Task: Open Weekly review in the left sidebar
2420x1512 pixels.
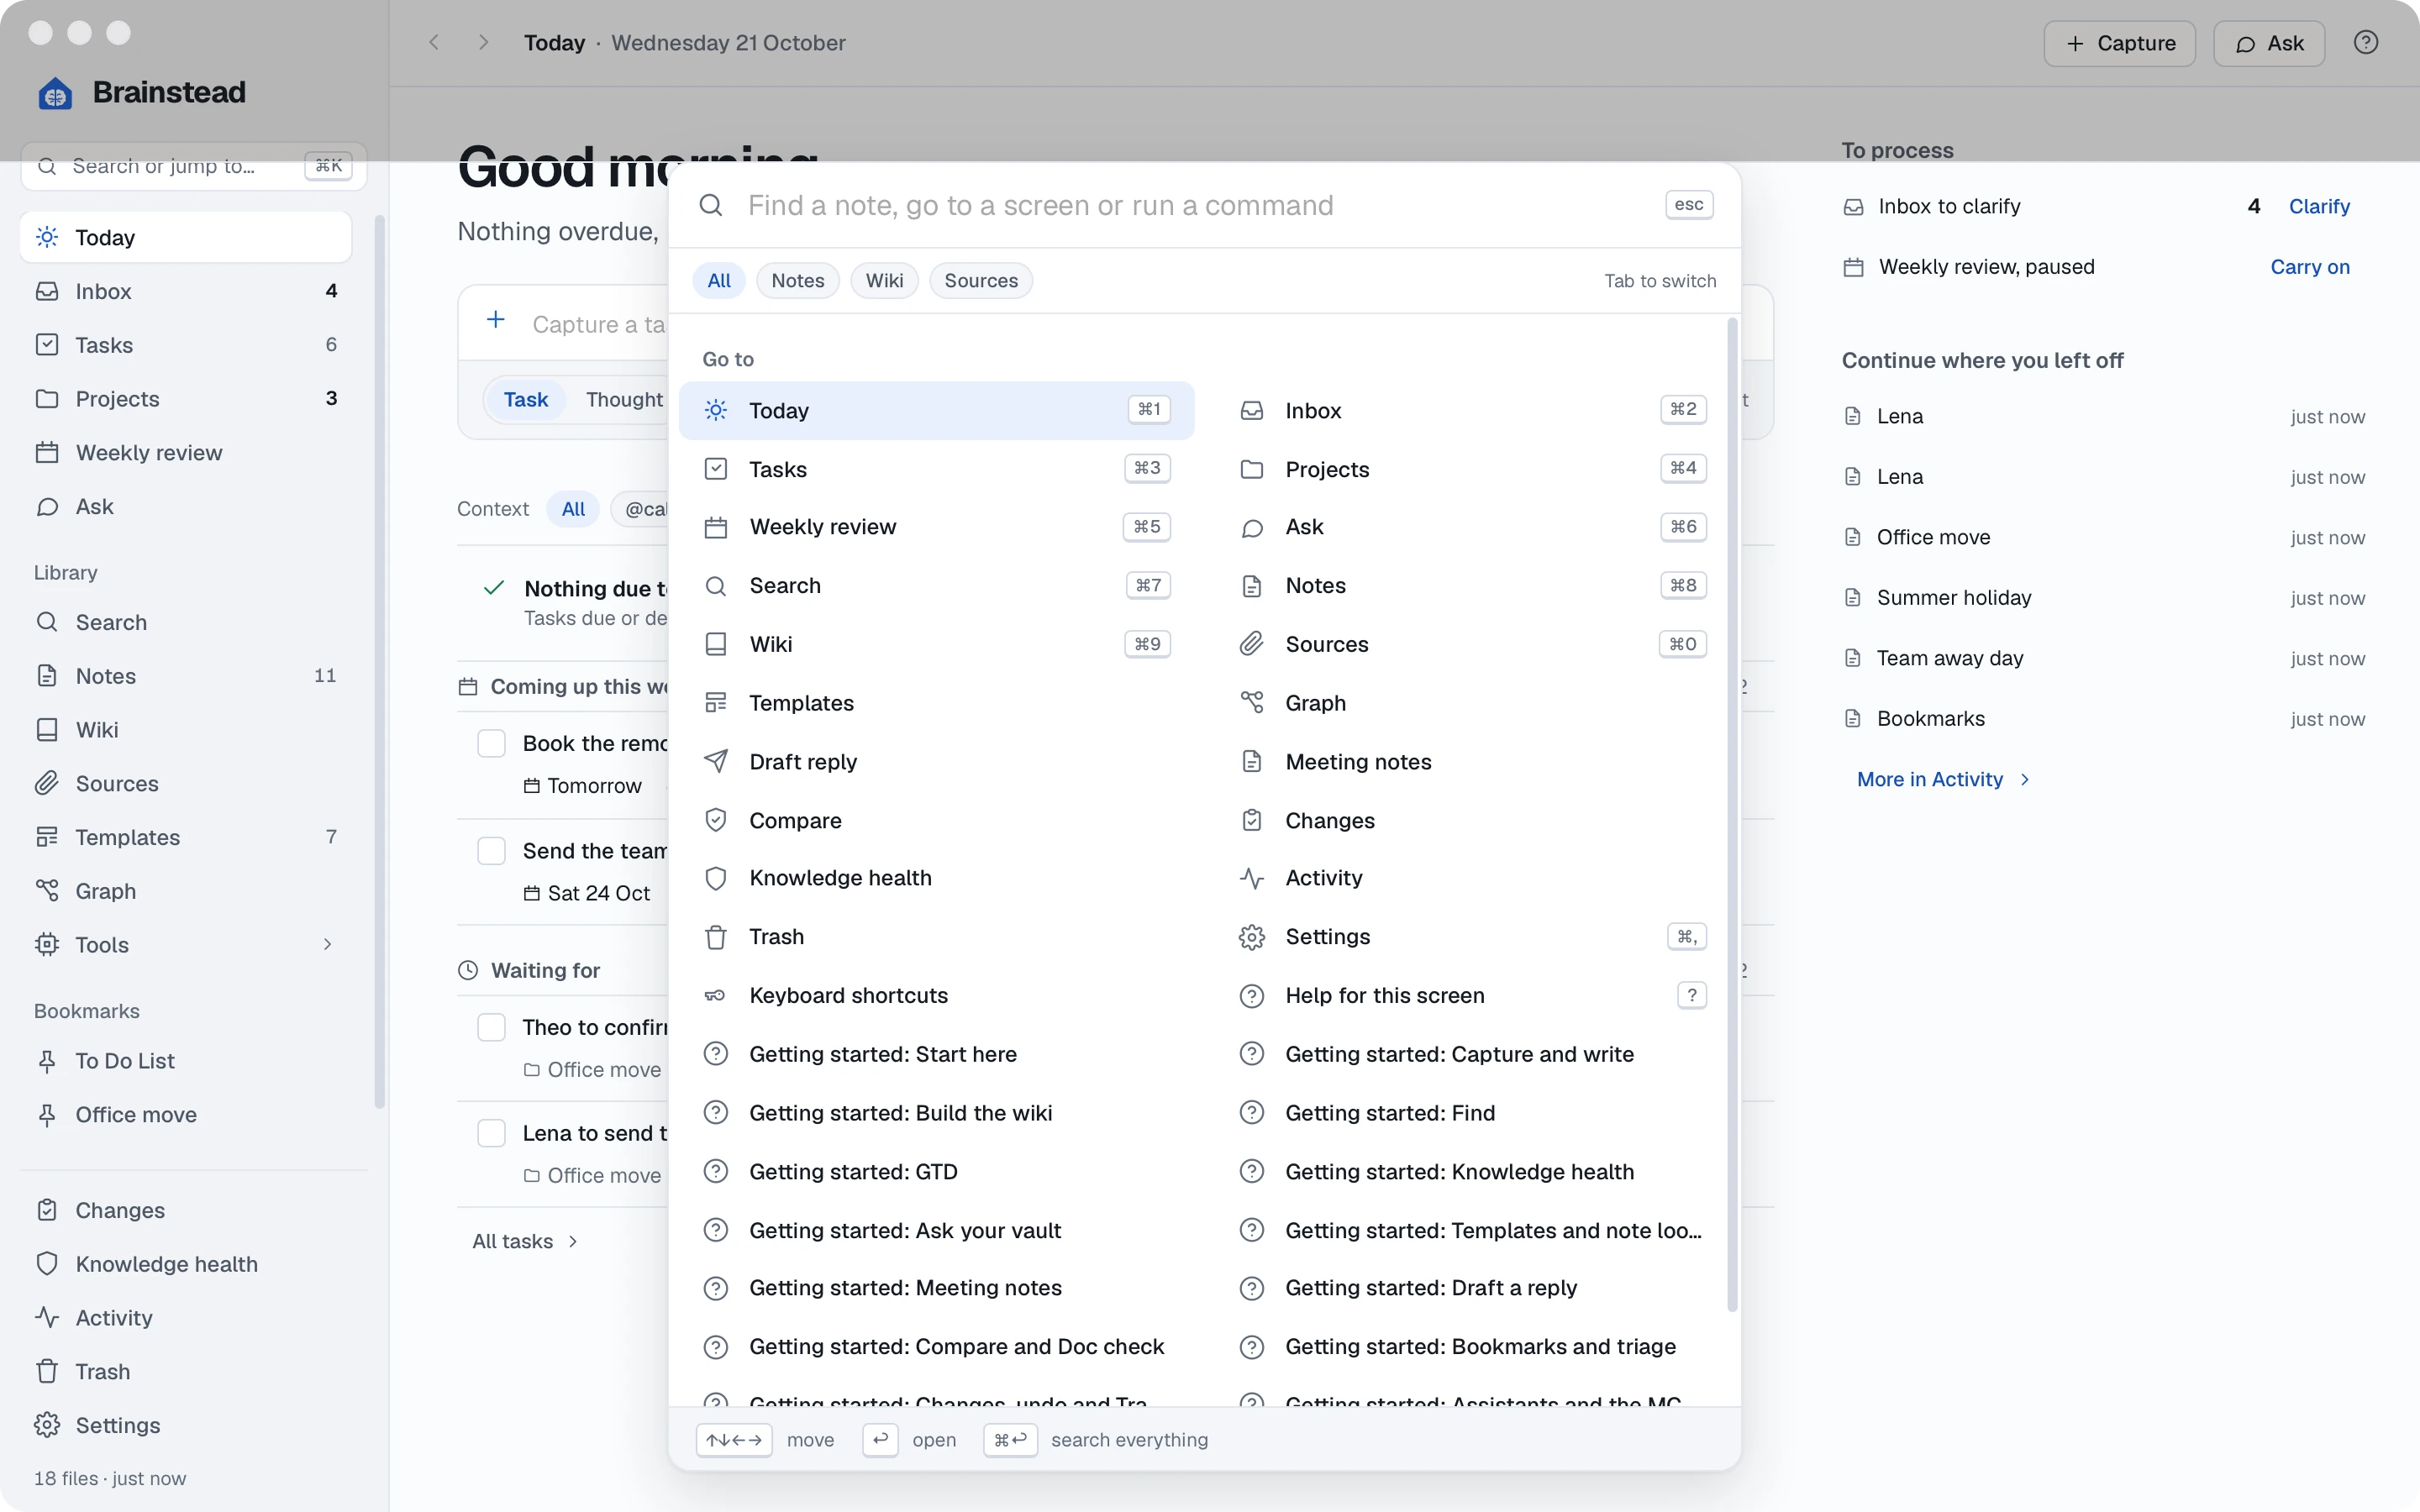Action: tap(186, 453)
